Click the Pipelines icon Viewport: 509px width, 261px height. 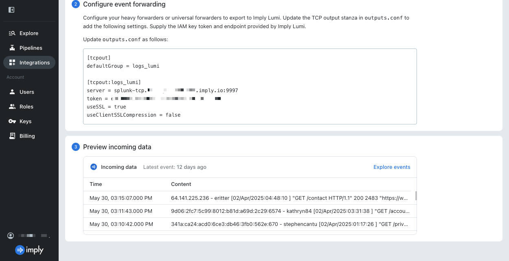12,48
